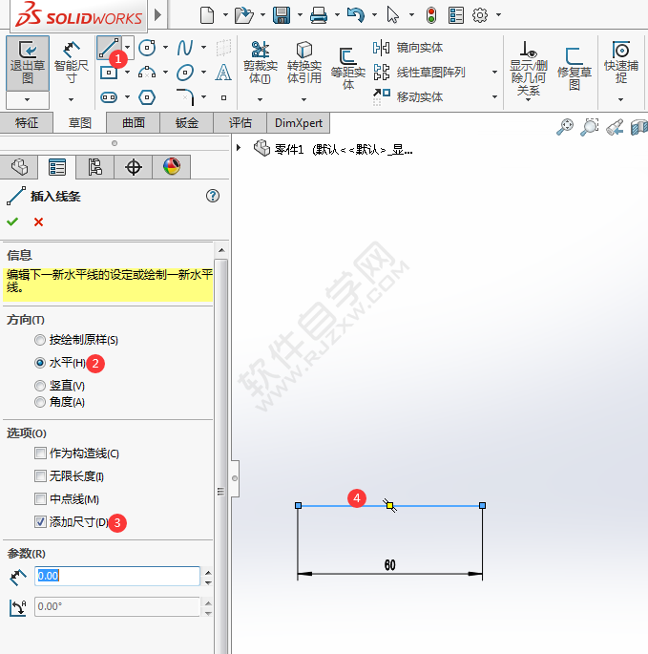Image resolution: width=648 pixels, height=654 pixels.
Task: Open the ConfigurationManager tab icon
Action: point(95,167)
